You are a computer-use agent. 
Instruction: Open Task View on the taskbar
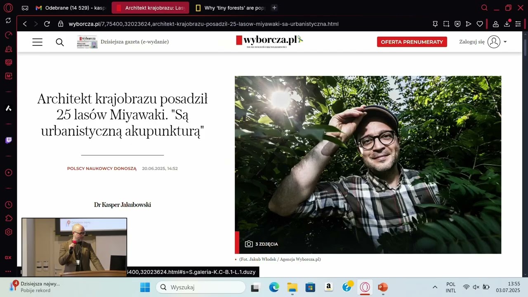255,288
